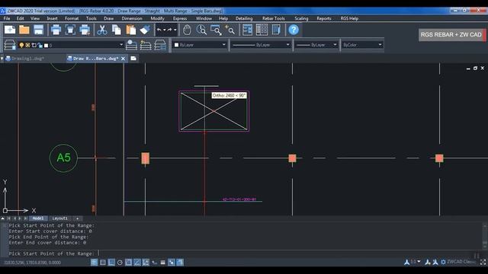The width and height of the screenshot is (488, 274).
Task: Create a new drawing from the toolbar
Action: pos(10,30)
